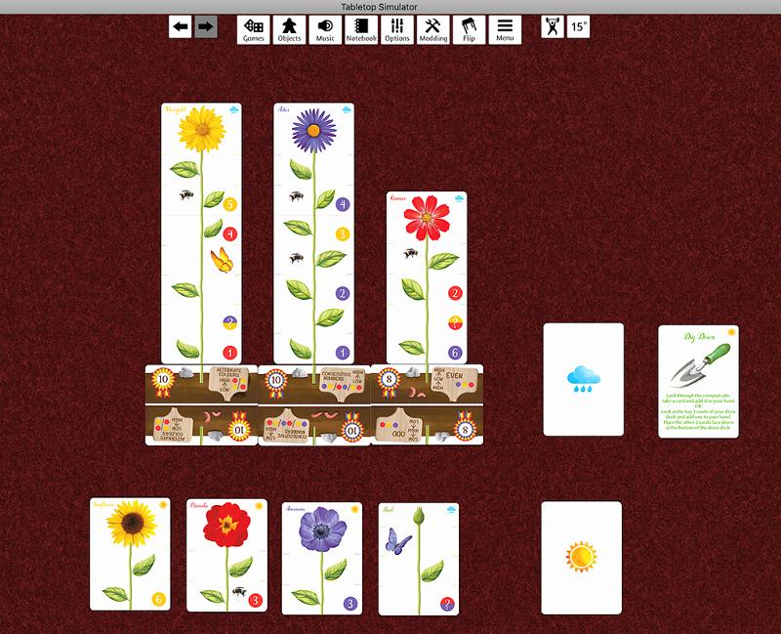
Task: Click the orange butterfly on Marigold stem
Action: click(222, 260)
